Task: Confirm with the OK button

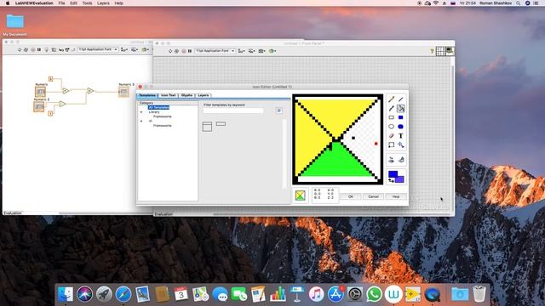Action: (350, 196)
